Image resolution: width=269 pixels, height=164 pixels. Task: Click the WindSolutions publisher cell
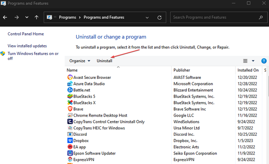[x=187, y=121]
